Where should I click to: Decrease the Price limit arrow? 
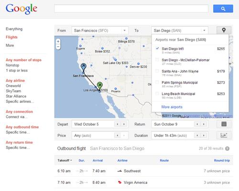[118, 136]
